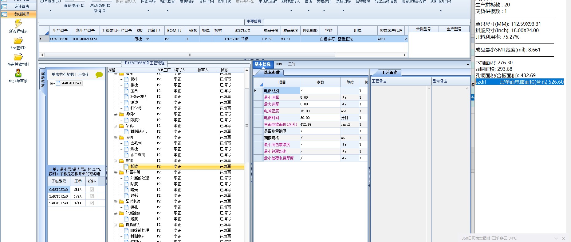
Task: Open the 数据管理 sidebar section
Action: pyautogui.click(x=18, y=14)
